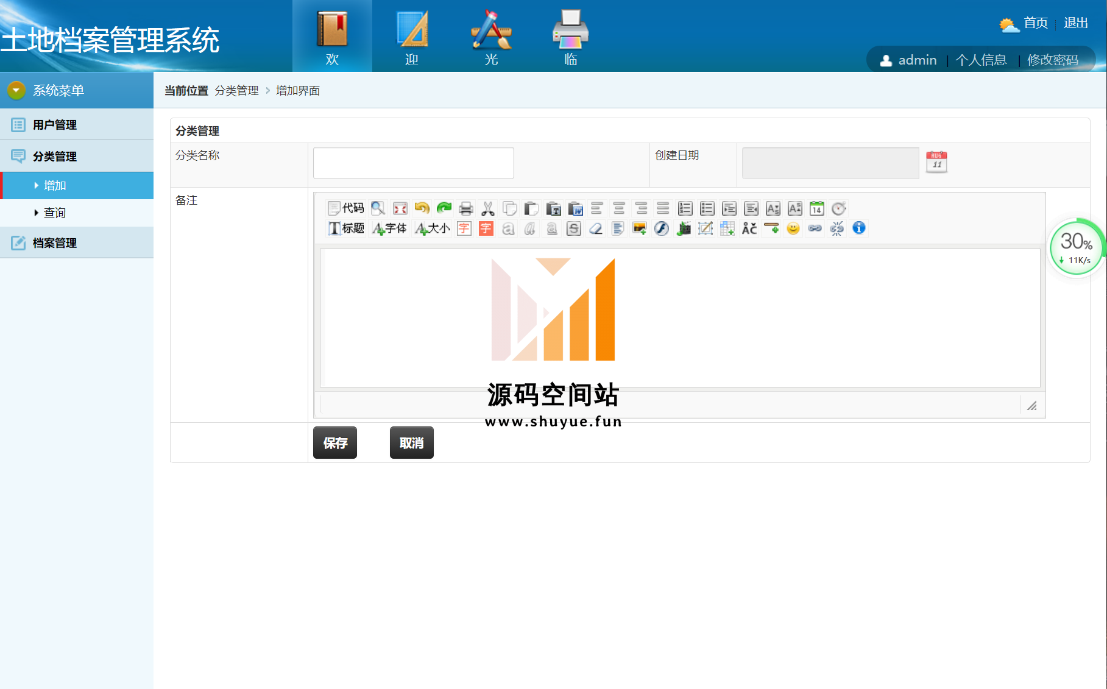Open the 大小 font size dropdown

click(432, 228)
